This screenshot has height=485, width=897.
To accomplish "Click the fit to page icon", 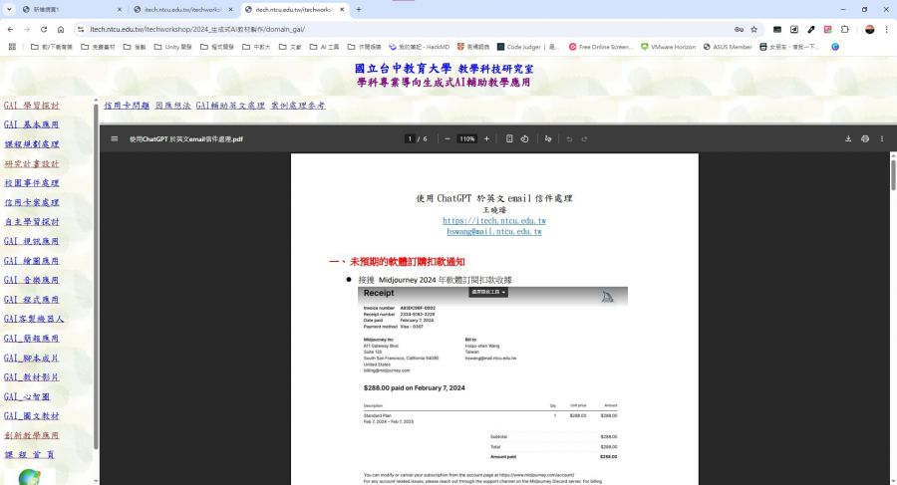I will tap(509, 139).
